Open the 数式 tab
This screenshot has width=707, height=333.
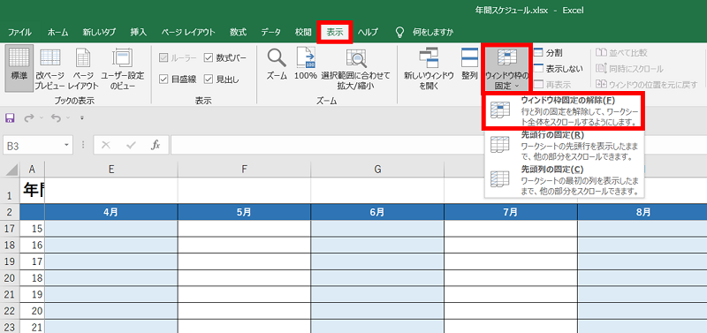(x=238, y=32)
